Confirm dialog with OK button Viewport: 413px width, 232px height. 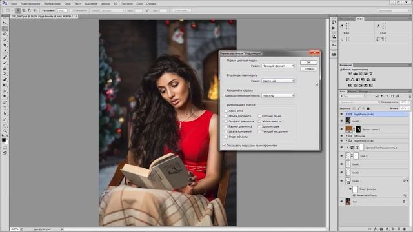[308, 63]
